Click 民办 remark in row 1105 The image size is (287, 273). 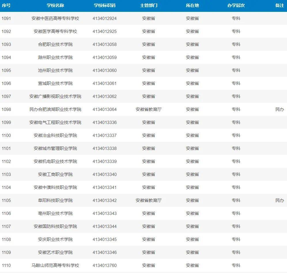click(x=280, y=200)
